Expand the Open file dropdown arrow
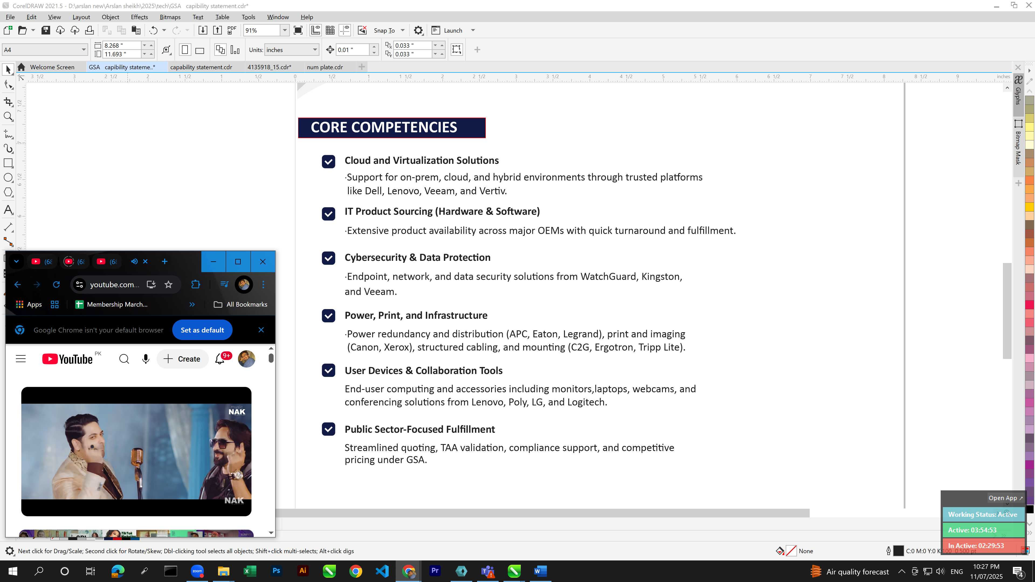Screen dimensions: 1035x582 [33, 30]
